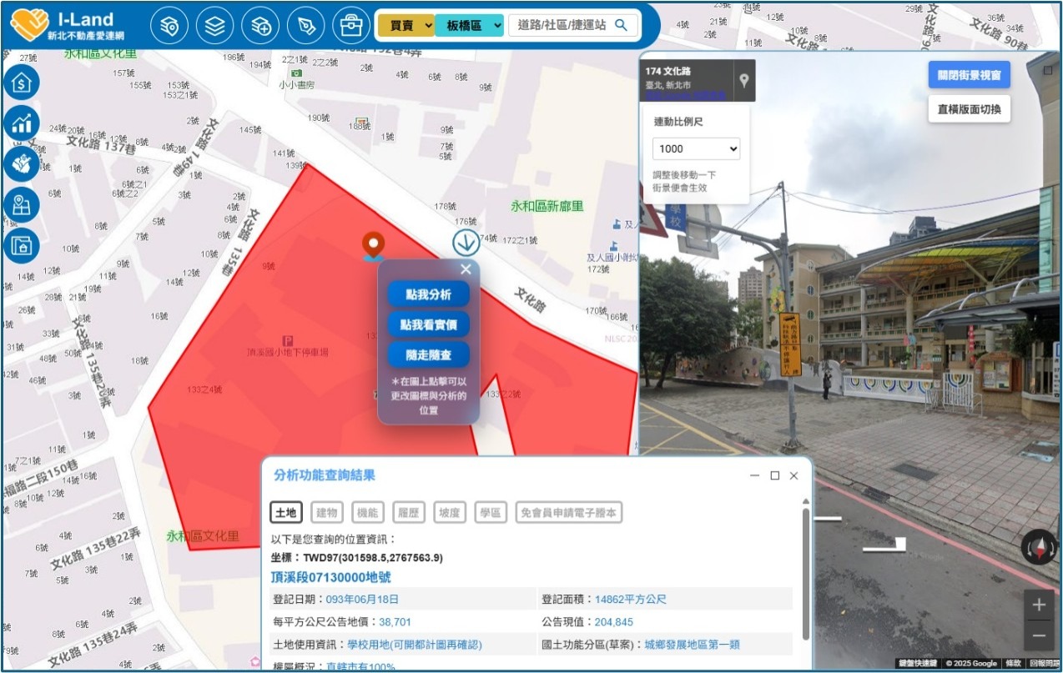Click the bar chart statistics sidebar icon
The image size is (1063, 673).
click(22, 123)
